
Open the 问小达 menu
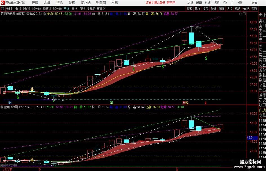(86, 3)
